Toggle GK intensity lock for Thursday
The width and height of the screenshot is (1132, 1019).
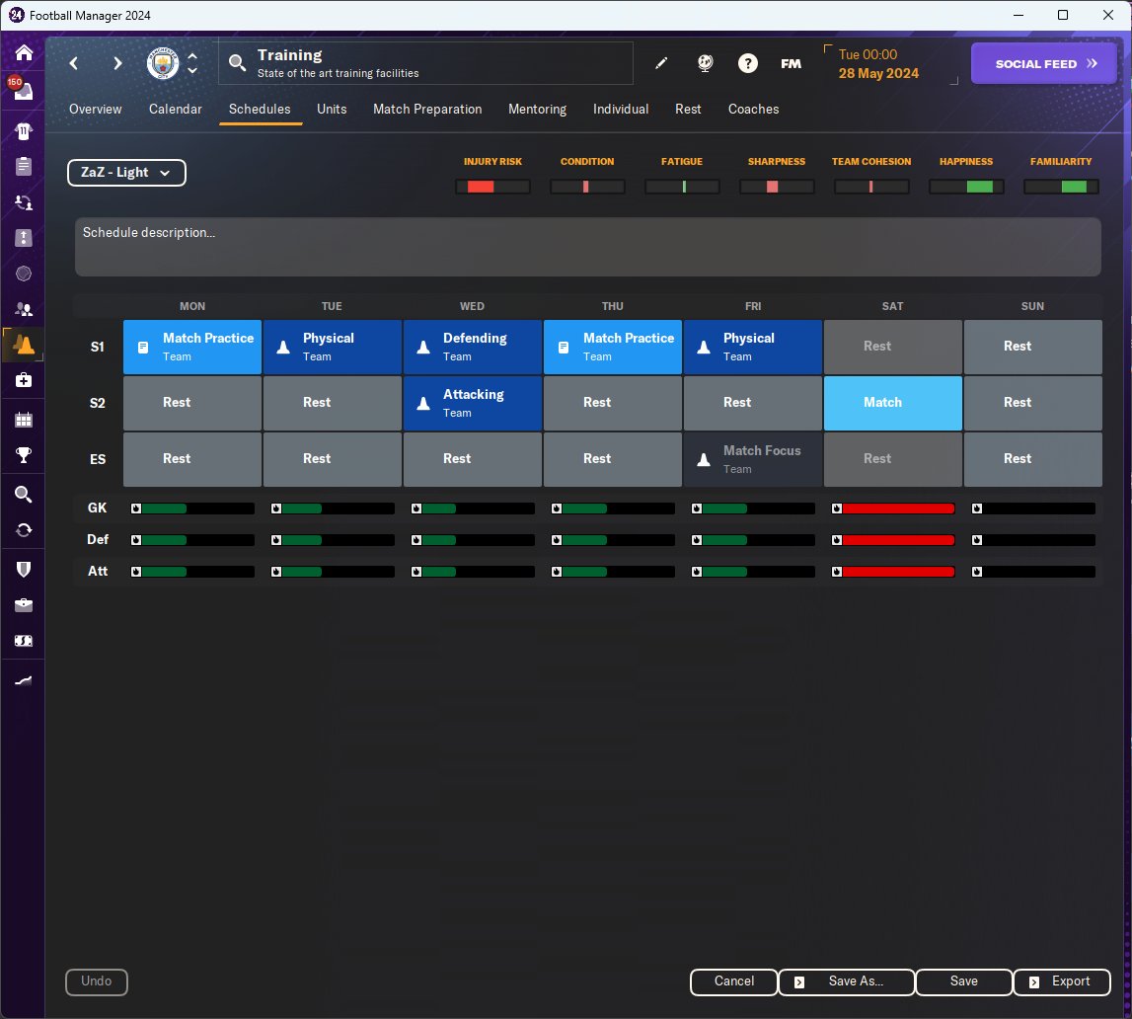(556, 509)
